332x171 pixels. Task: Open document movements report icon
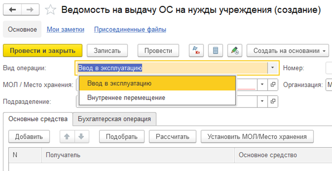point(216,51)
